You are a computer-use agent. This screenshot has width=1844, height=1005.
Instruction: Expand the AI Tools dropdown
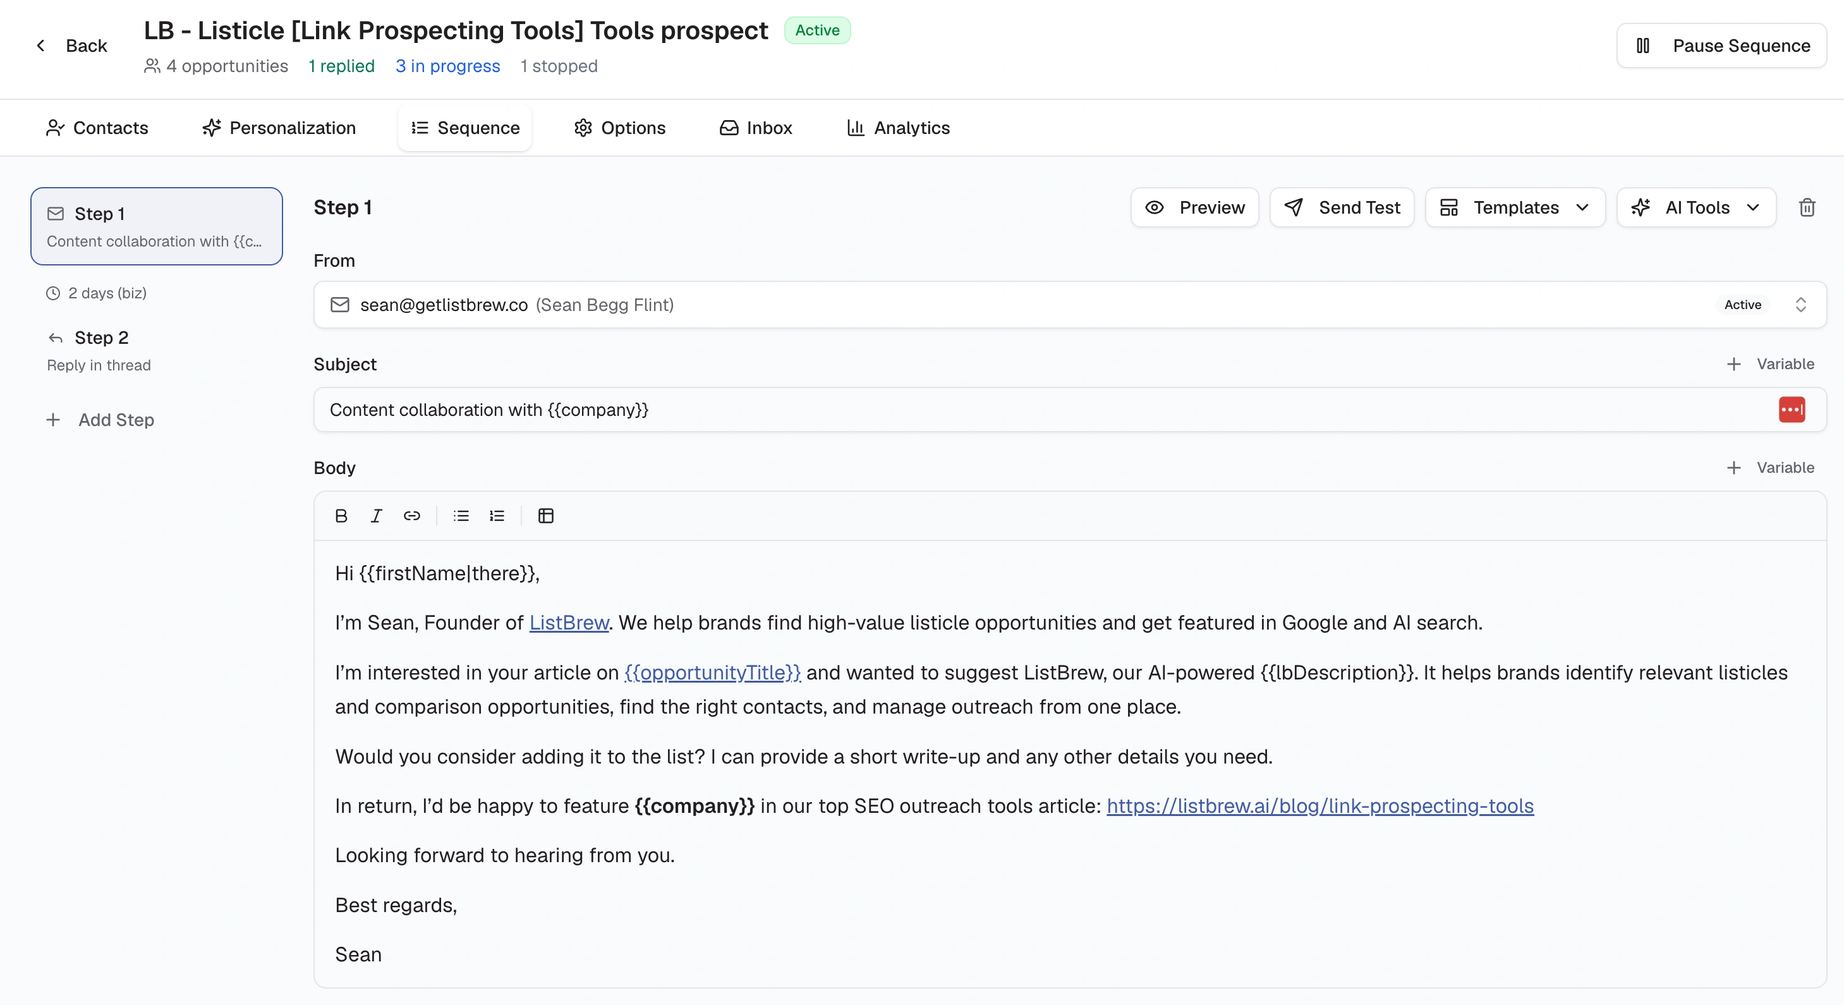(1696, 207)
